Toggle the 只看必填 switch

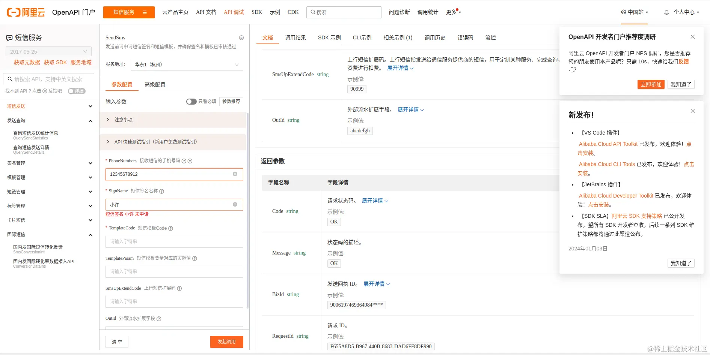pyautogui.click(x=191, y=102)
